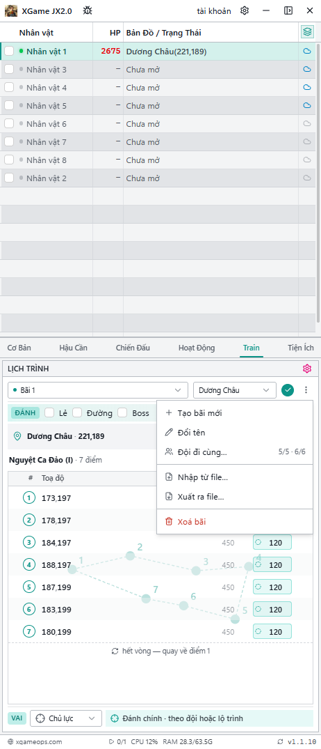This screenshot has width=321, height=749.
Task: Open settings gear in title bar
Action: [x=245, y=10]
